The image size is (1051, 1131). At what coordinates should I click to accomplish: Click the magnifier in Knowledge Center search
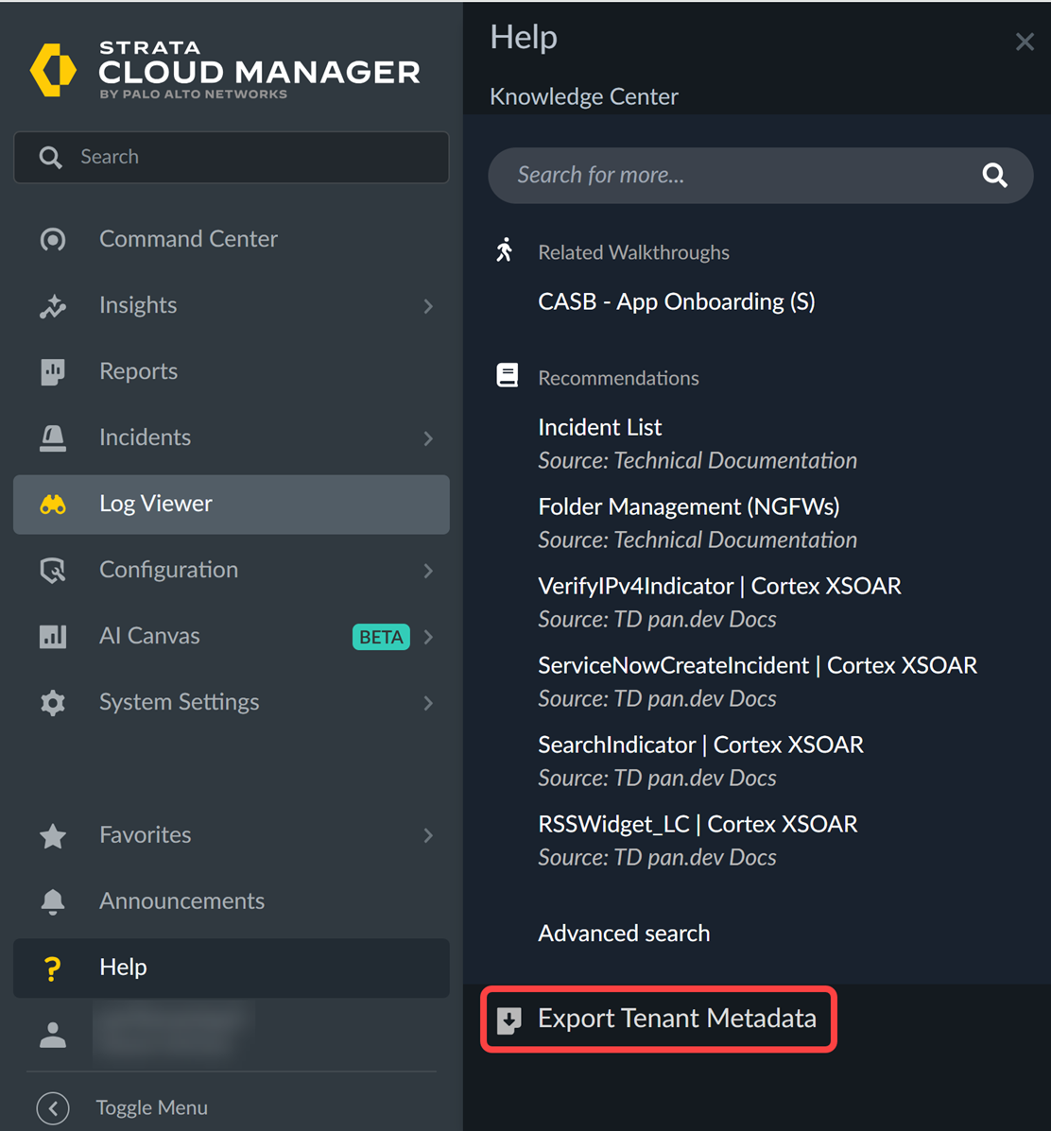click(994, 175)
